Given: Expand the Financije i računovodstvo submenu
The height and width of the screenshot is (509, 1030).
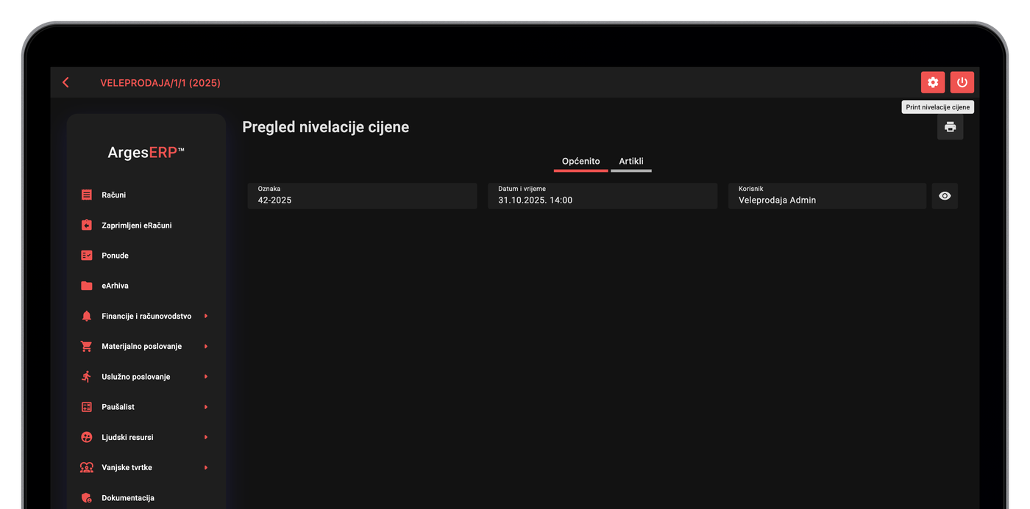Looking at the screenshot, I should pyautogui.click(x=206, y=316).
